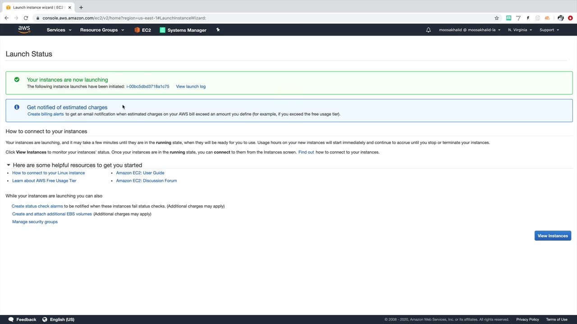Open the AWS notifications bell

428,30
